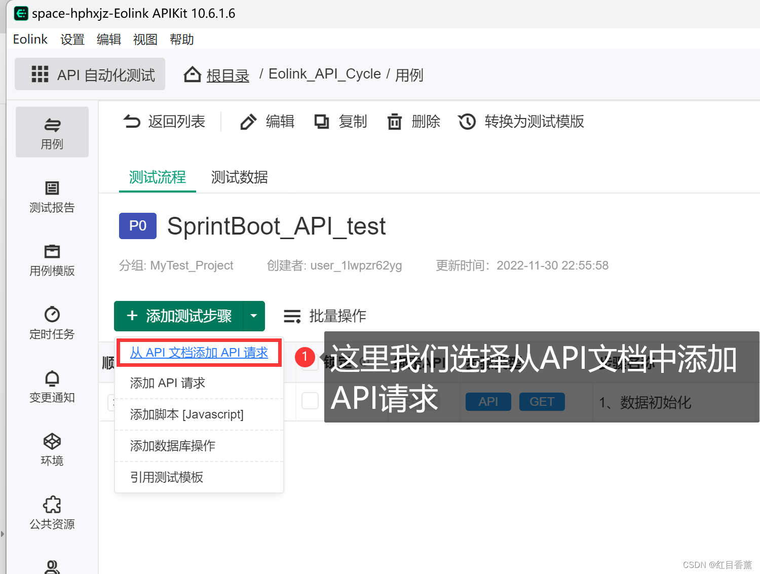Viewport: 760px width, 574px height.
Task: Click the trash 删除 icon
Action: click(395, 122)
